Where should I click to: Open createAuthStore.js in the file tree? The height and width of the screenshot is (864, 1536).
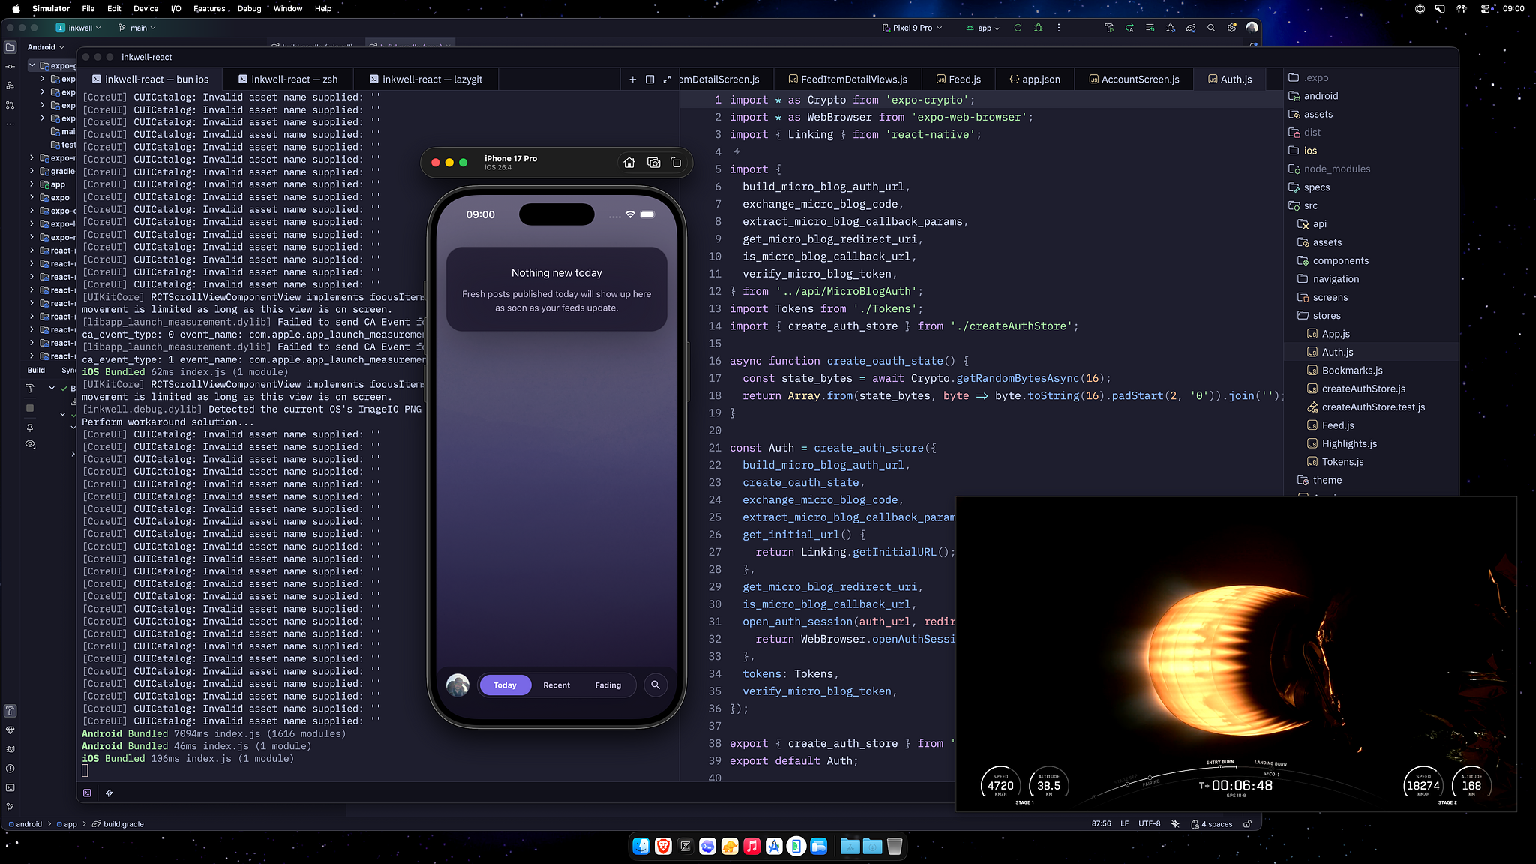point(1363,388)
